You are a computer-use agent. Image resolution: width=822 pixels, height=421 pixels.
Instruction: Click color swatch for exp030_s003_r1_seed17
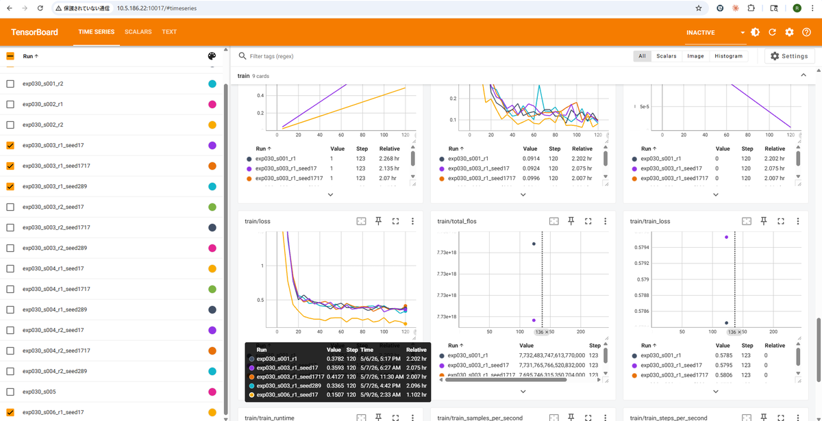pos(212,145)
